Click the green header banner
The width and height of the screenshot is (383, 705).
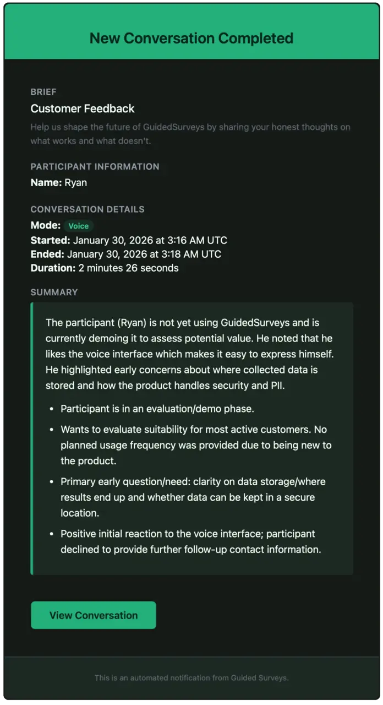191,30
